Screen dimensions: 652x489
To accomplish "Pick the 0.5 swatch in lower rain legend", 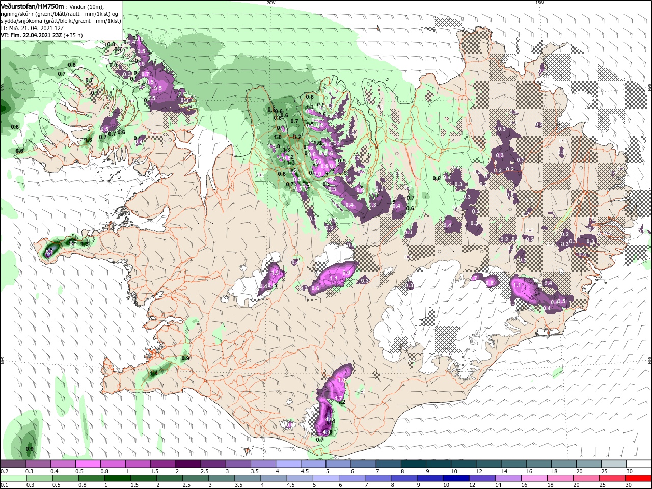I will click(x=66, y=478).
